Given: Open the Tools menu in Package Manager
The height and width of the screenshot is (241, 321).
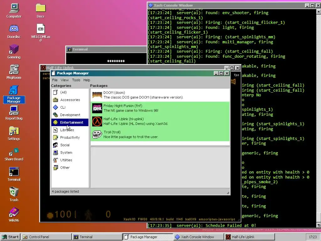Looking at the screenshot, I should pos(76,80).
